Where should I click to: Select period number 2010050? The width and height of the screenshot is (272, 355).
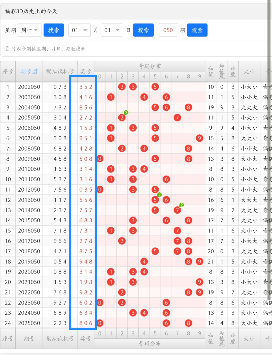[29, 169]
